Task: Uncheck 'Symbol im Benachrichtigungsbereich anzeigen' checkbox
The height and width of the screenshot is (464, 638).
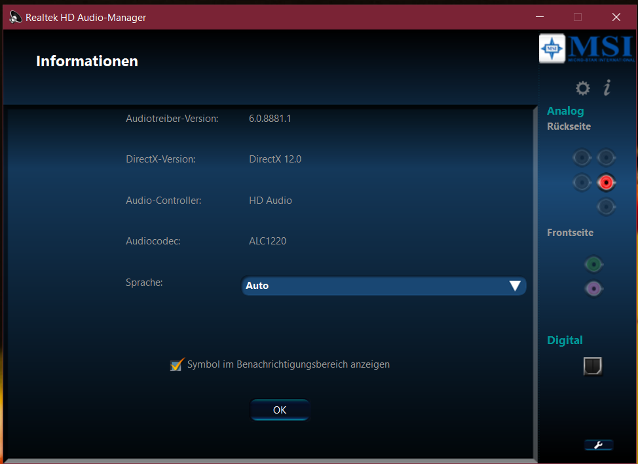Action: click(177, 364)
